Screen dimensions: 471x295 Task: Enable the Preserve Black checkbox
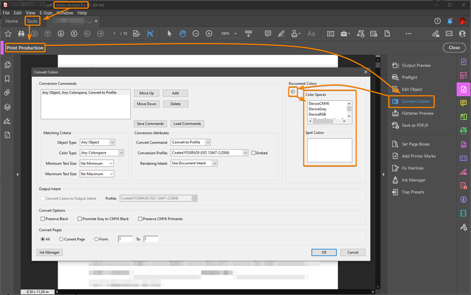coord(43,219)
